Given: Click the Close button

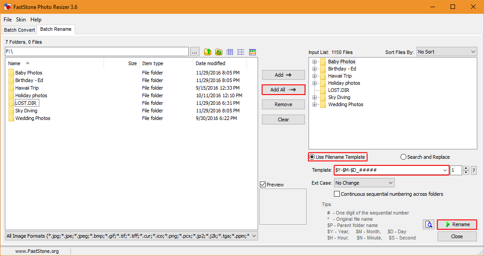Looking at the screenshot, I should click(x=457, y=236).
